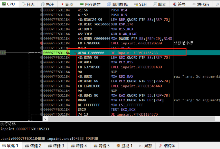Click the RIP label in the arrow margin
Screen dimensions: 220x149
(x=3, y=53)
